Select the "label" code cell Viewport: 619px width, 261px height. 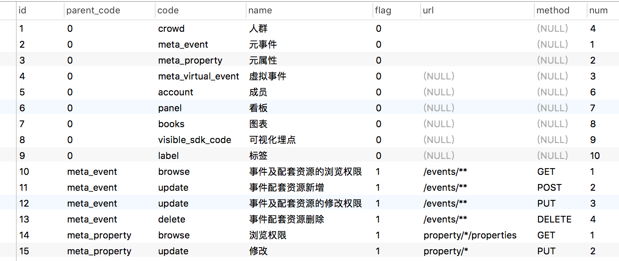[x=168, y=156]
